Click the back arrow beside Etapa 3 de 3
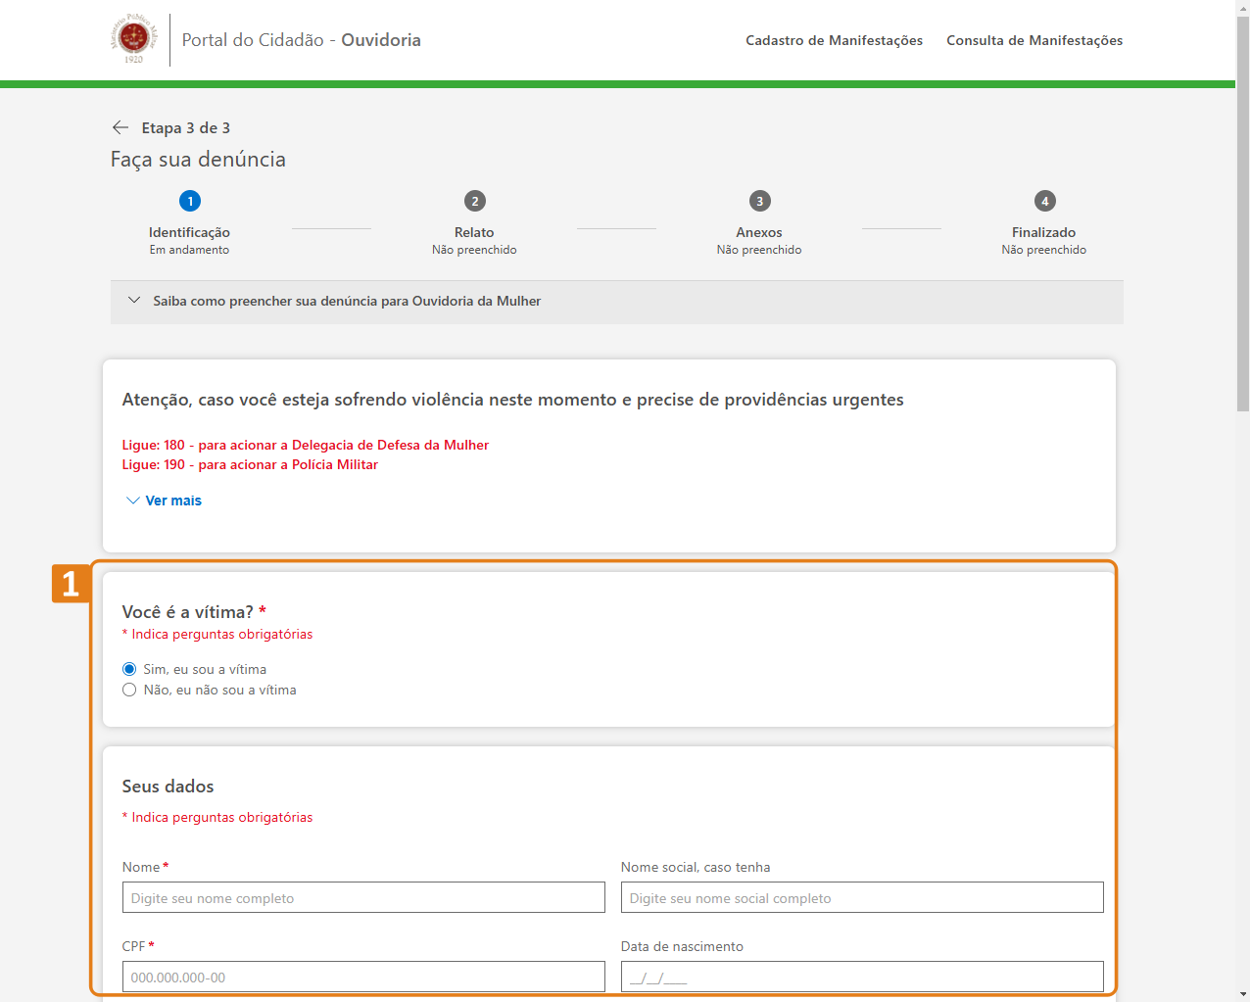1250x1002 pixels. (x=120, y=128)
